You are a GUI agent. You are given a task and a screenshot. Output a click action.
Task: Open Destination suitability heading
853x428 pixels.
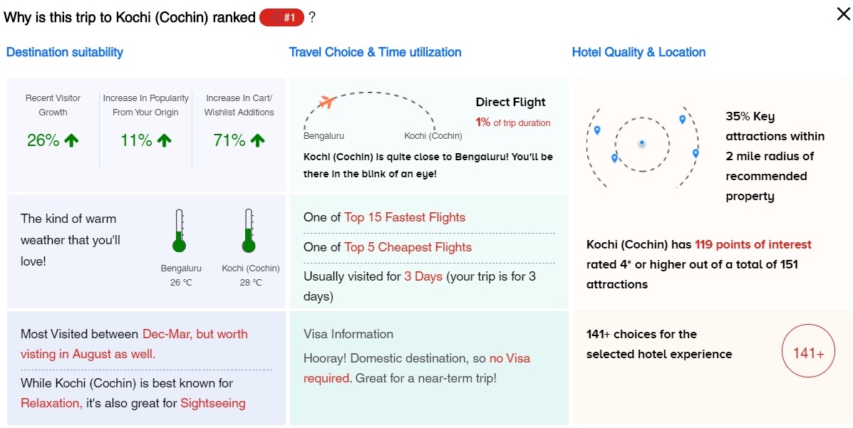click(x=65, y=52)
